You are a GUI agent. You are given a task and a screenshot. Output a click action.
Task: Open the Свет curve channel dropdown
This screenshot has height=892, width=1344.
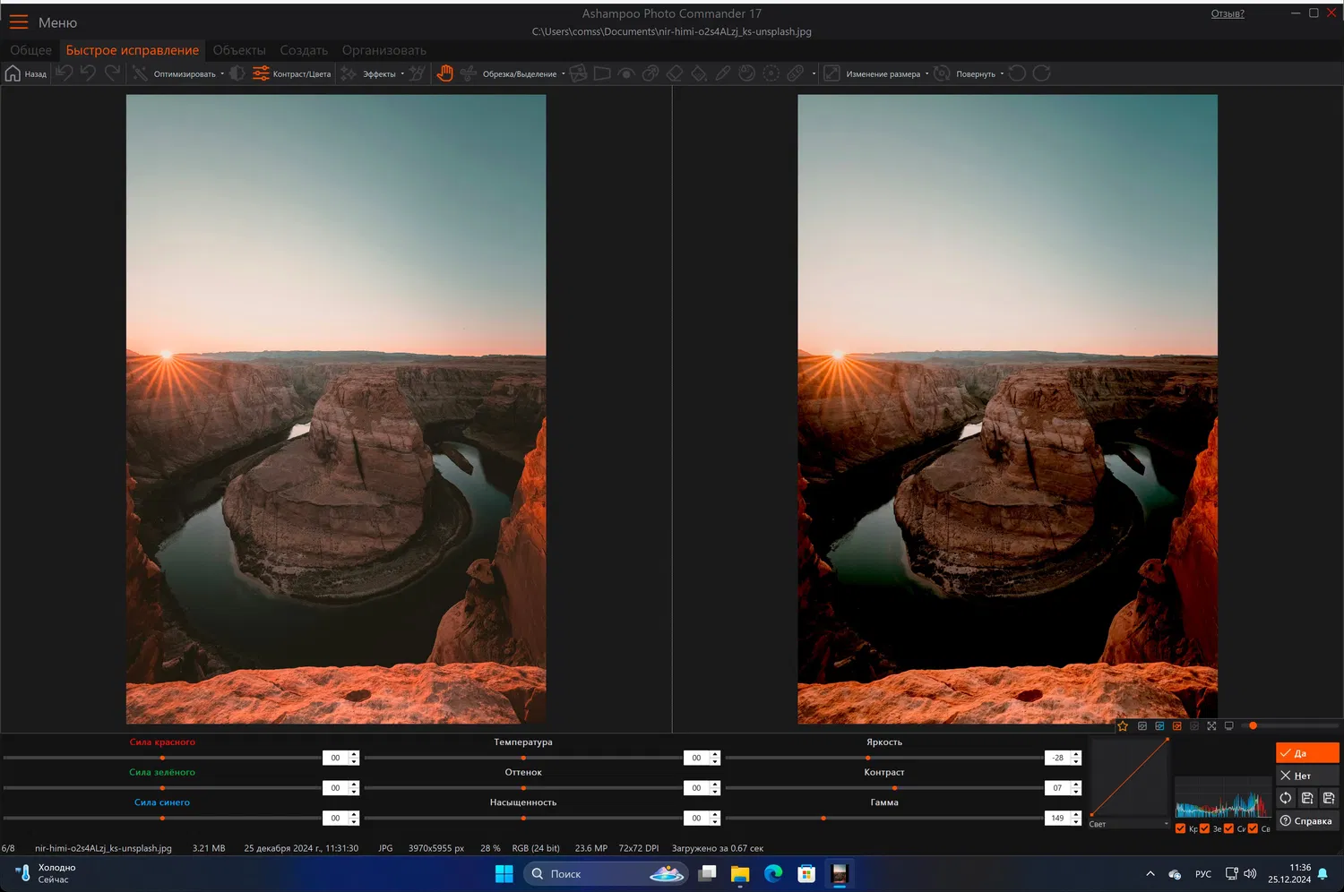pyautogui.click(x=1129, y=824)
